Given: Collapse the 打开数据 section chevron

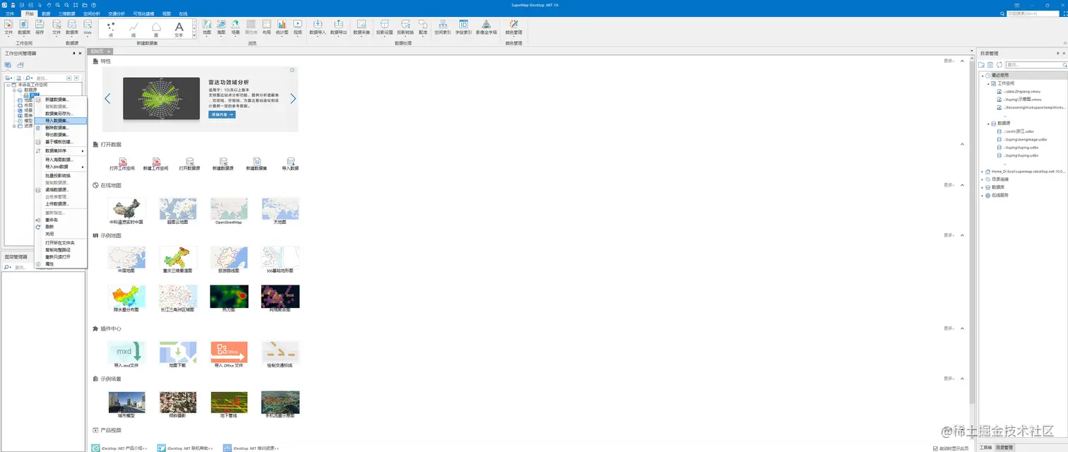Looking at the screenshot, I should (x=962, y=144).
